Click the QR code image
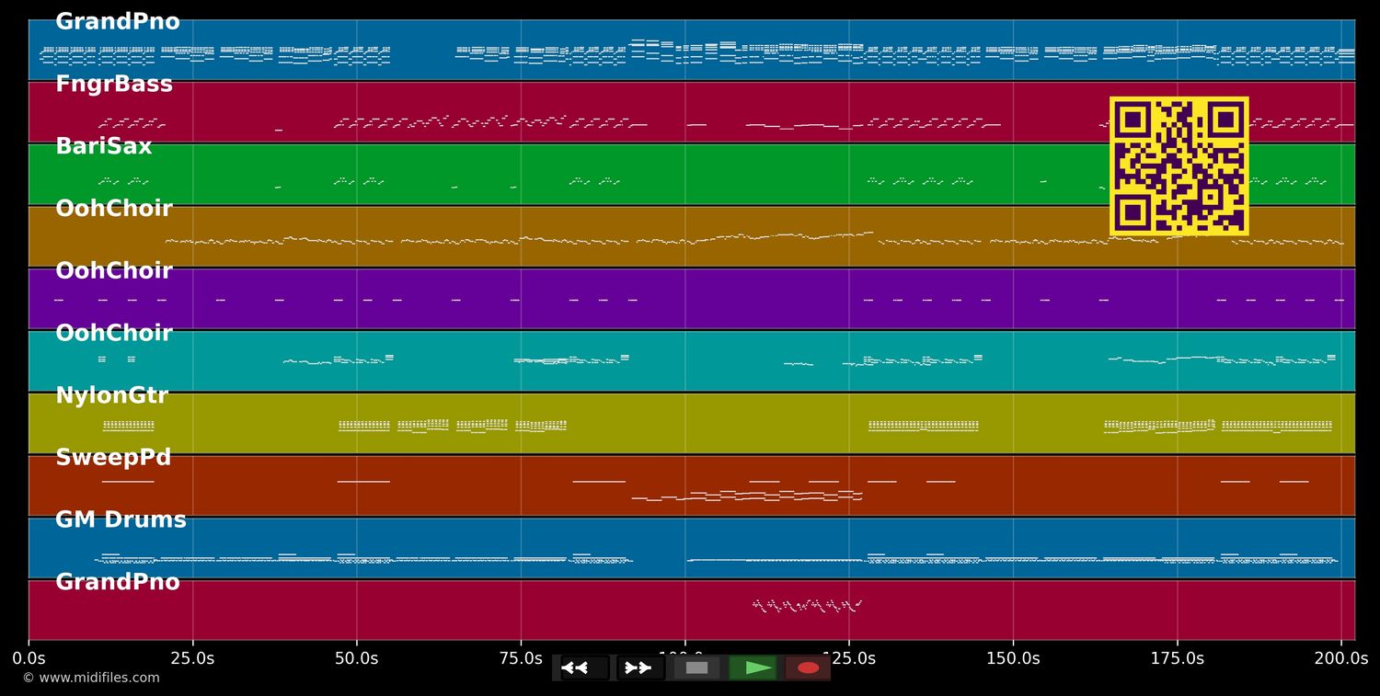The width and height of the screenshot is (1380, 696). tap(1179, 166)
